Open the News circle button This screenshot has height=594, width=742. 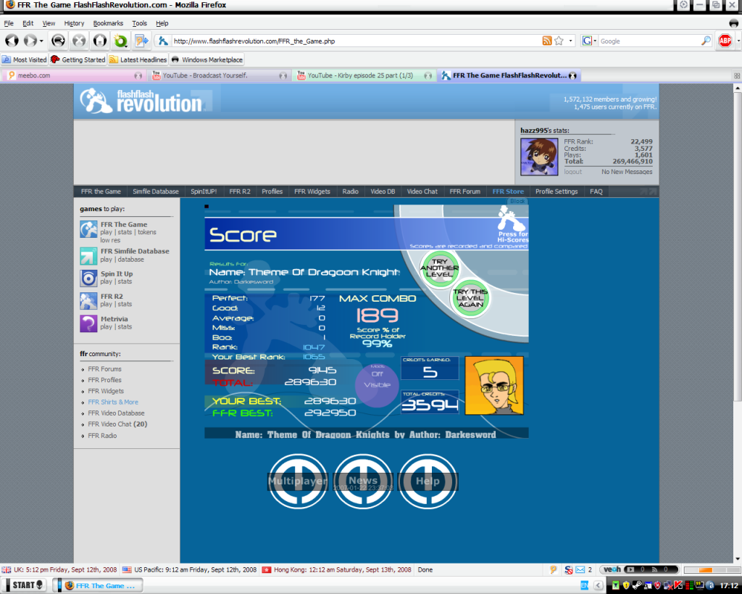point(363,481)
